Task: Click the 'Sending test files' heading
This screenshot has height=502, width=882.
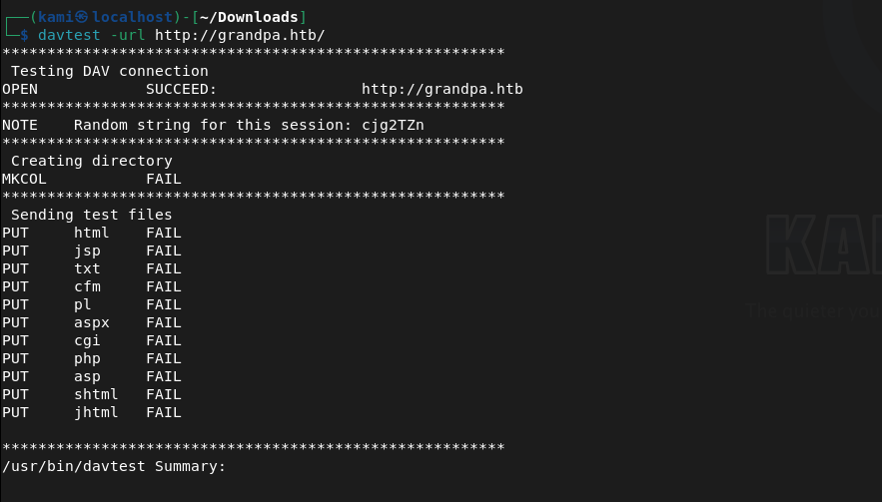Action: 91,215
